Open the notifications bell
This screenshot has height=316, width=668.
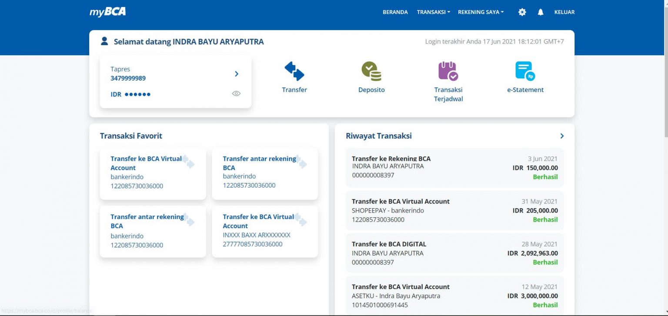coord(540,12)
